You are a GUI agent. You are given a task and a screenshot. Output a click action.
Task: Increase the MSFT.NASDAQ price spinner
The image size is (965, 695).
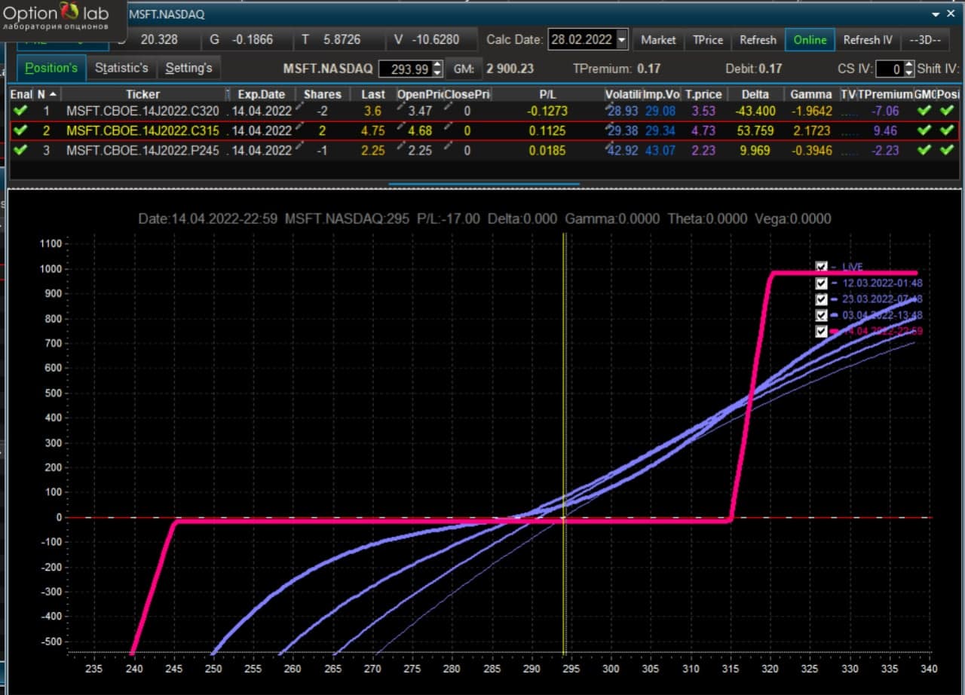437,65
